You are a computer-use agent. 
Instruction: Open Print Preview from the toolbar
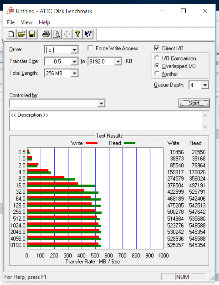[x=56, y=34]
